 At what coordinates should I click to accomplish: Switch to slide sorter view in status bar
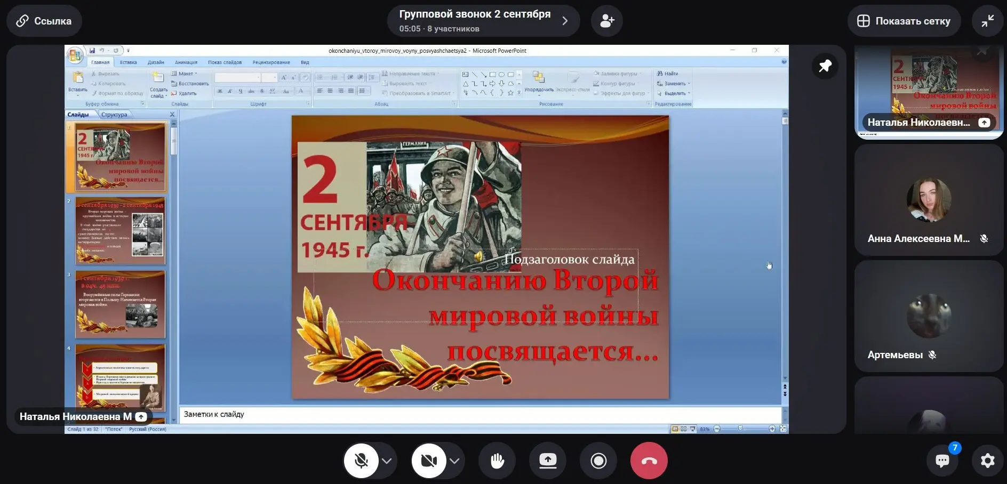[x=684, y=429]
